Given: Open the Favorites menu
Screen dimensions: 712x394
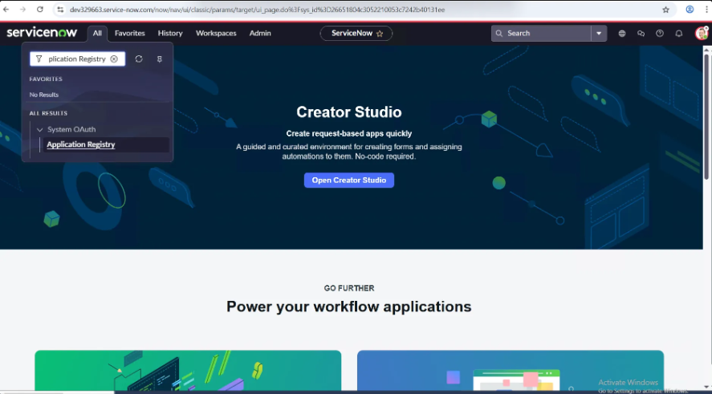Looking at the screenshot, I should 129,33.
